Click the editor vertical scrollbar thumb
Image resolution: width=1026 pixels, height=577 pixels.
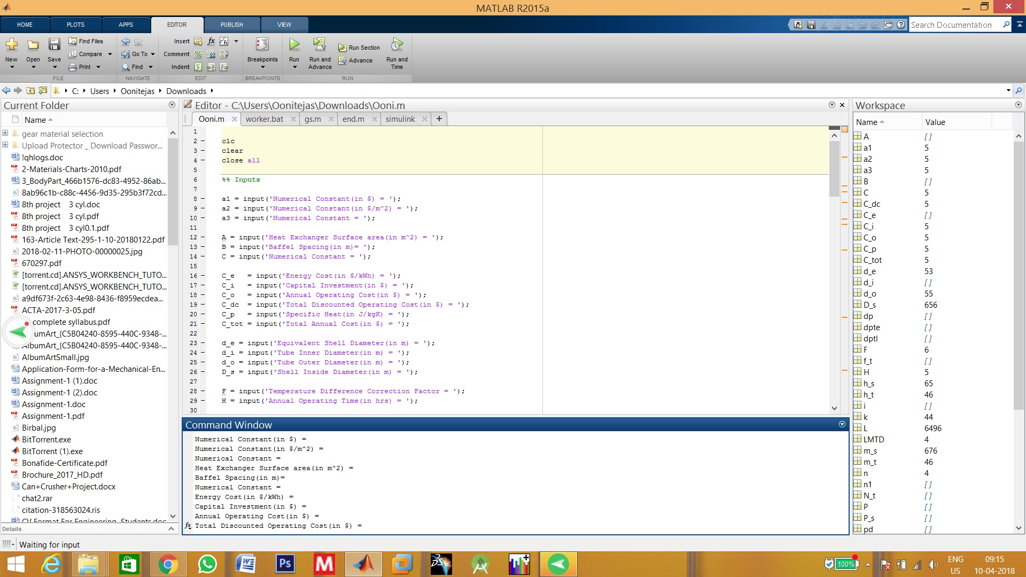[834, 168]
